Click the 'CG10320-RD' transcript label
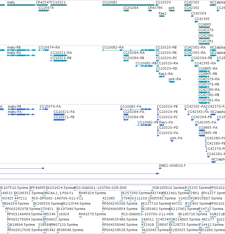 pyautogui.click(x=167, y=69)
